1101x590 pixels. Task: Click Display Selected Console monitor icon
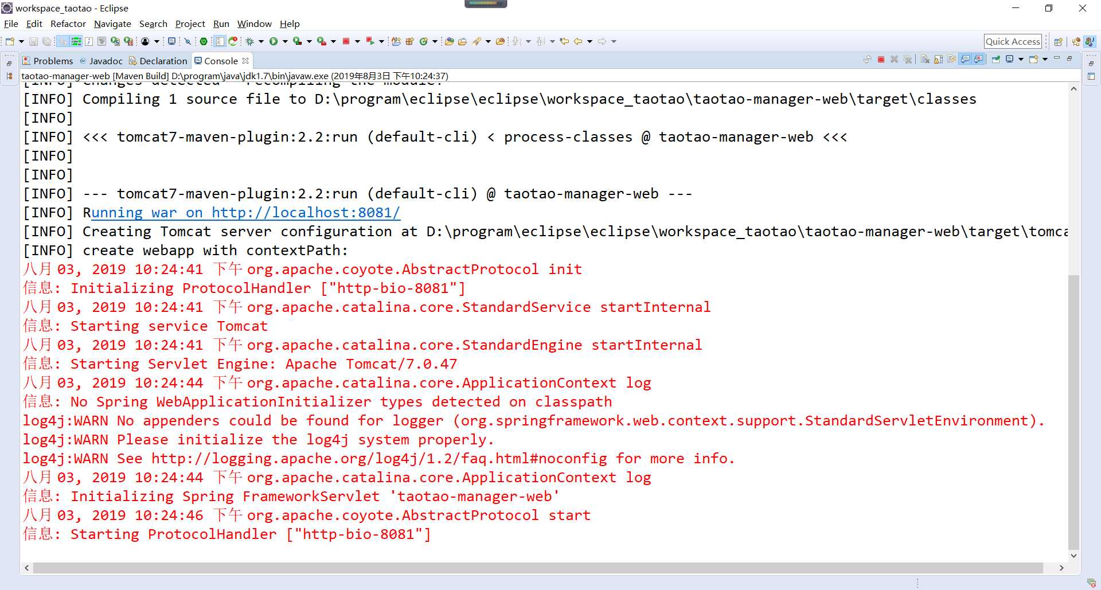pyautogui.click(x=1010, y=59)
